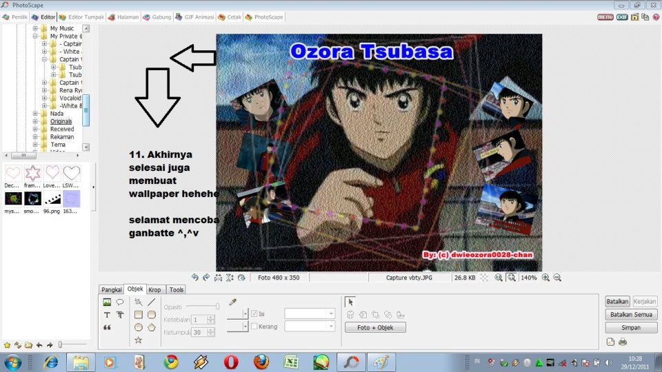This screenshot has height=372, width=662.
Task: Flip image vertically icon
Action: [230, 278]
